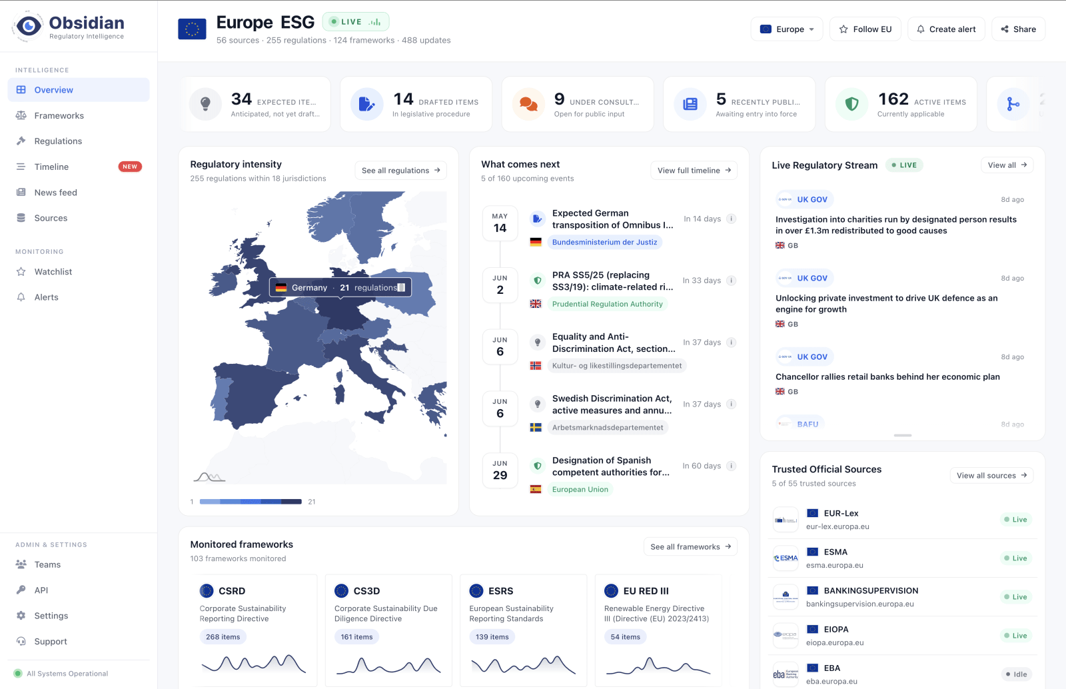Screen dimensions: 1066x689
Task: Click the European Union tag on Jun 29 event
Action: pos(580,490)
